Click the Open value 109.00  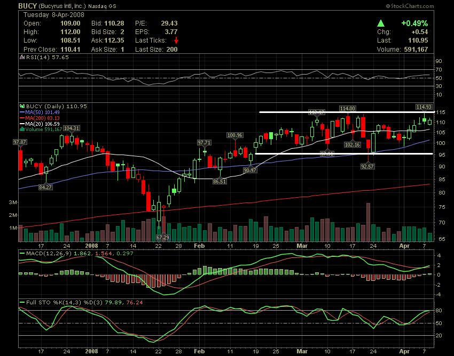coord(71,23)
